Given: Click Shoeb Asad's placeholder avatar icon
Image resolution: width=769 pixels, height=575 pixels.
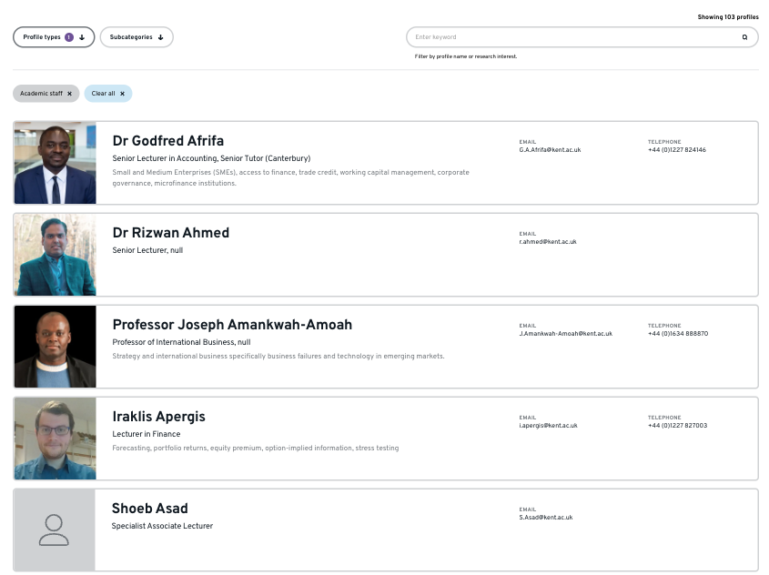Looking at the screenshot, I should click(x=55, y=530).
